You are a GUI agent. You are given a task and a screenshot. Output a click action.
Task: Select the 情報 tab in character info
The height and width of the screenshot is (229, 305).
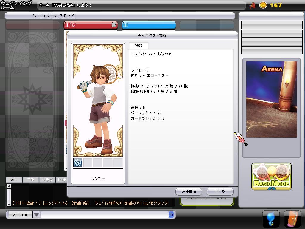(139, 46)
